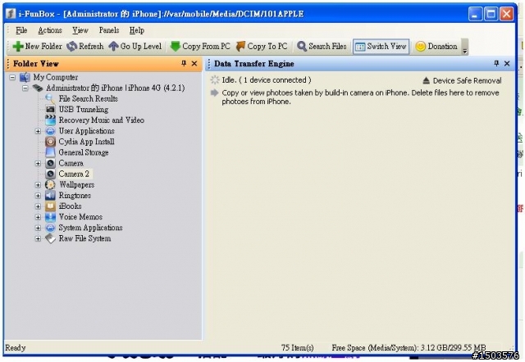Click the System Applications icon
The height and width of the screenshot is (362, 525).
(50, 228)
